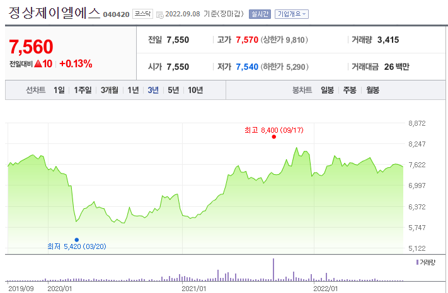
Task: Click the 전일 value 7,550
Action: pos(178,40)
